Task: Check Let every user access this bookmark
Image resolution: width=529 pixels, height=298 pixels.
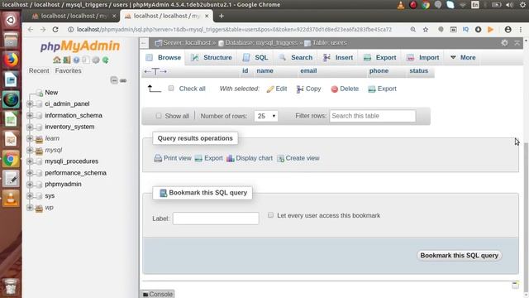Action: coord(270,215)
